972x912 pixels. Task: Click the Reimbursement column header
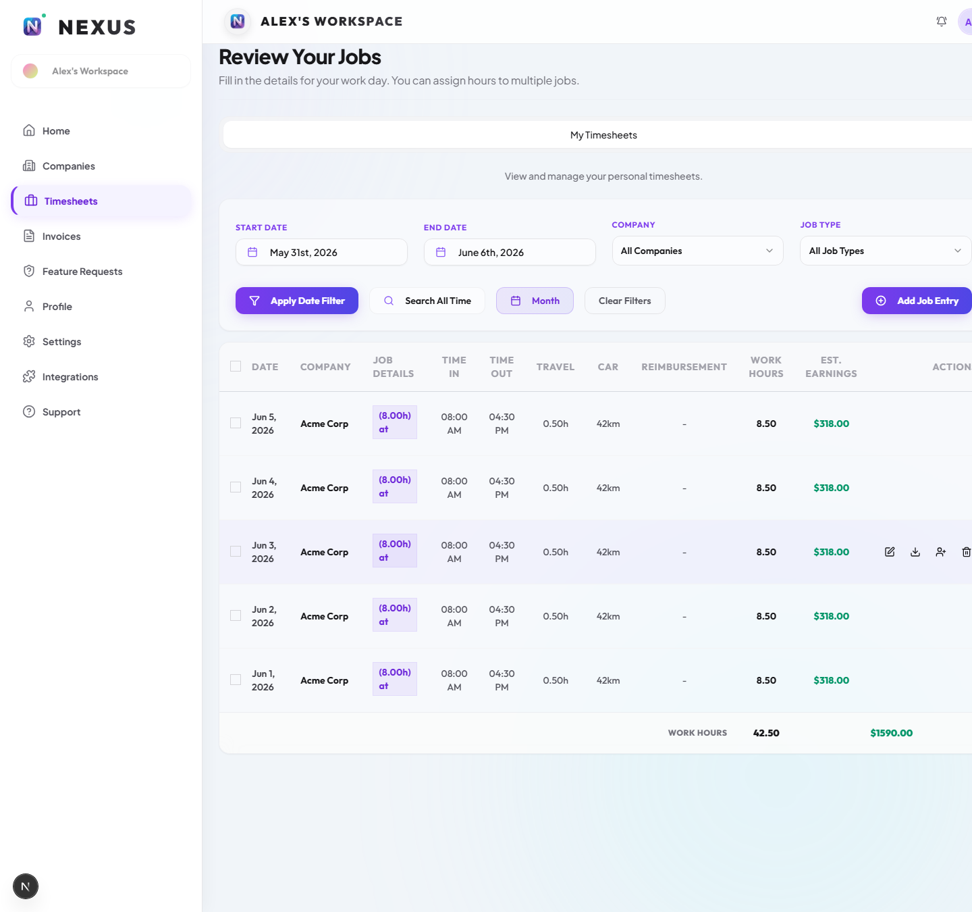pyautogui.click(x=684, y=367)
